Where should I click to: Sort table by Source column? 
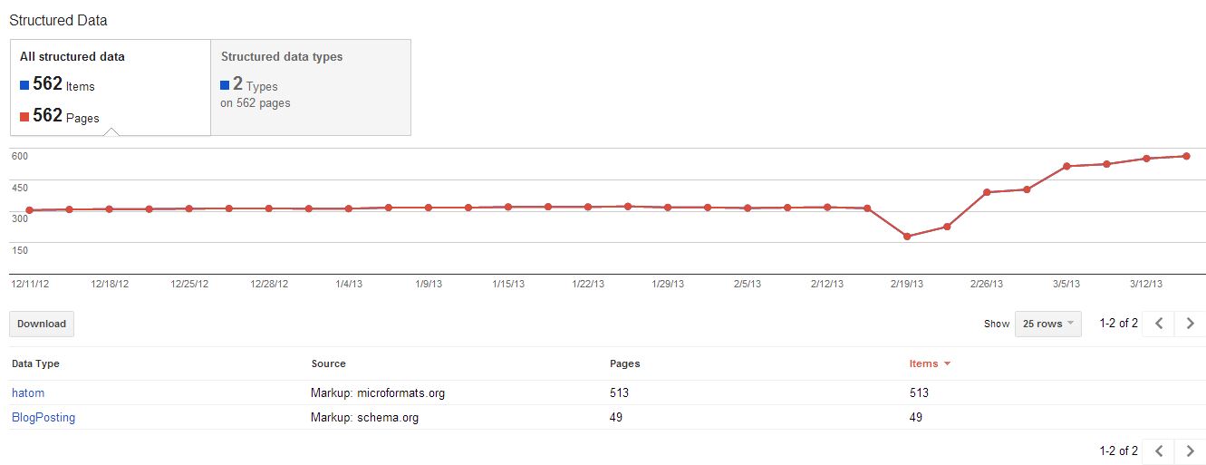[x=328, y=363]
